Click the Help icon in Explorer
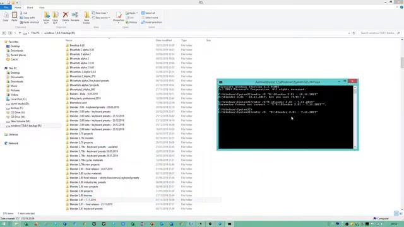This screenshot has height=227, width=404. pyautogui.click(x=401, y=8)
